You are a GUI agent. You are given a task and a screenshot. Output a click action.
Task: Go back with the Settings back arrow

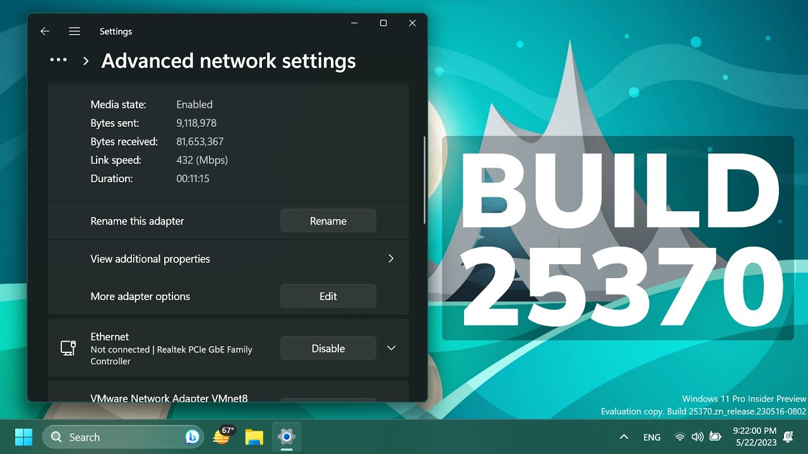pyautogui.click(x=45, y=31)
